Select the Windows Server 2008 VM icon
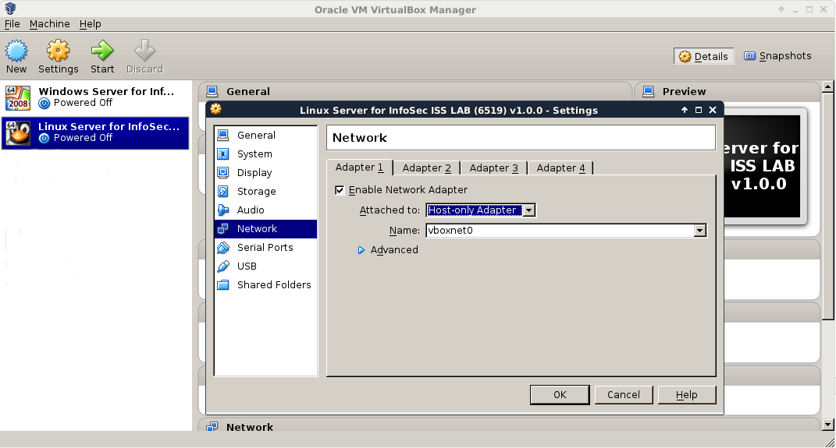The width and height of the screenshot is (836, 448). click(x=18, y=98)
